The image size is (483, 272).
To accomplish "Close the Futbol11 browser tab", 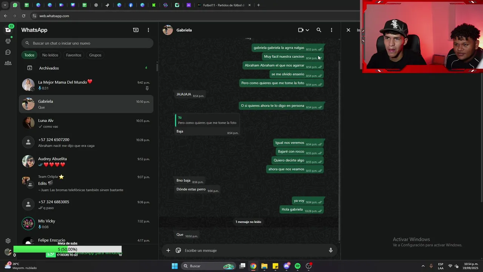I will coord(249,5).
